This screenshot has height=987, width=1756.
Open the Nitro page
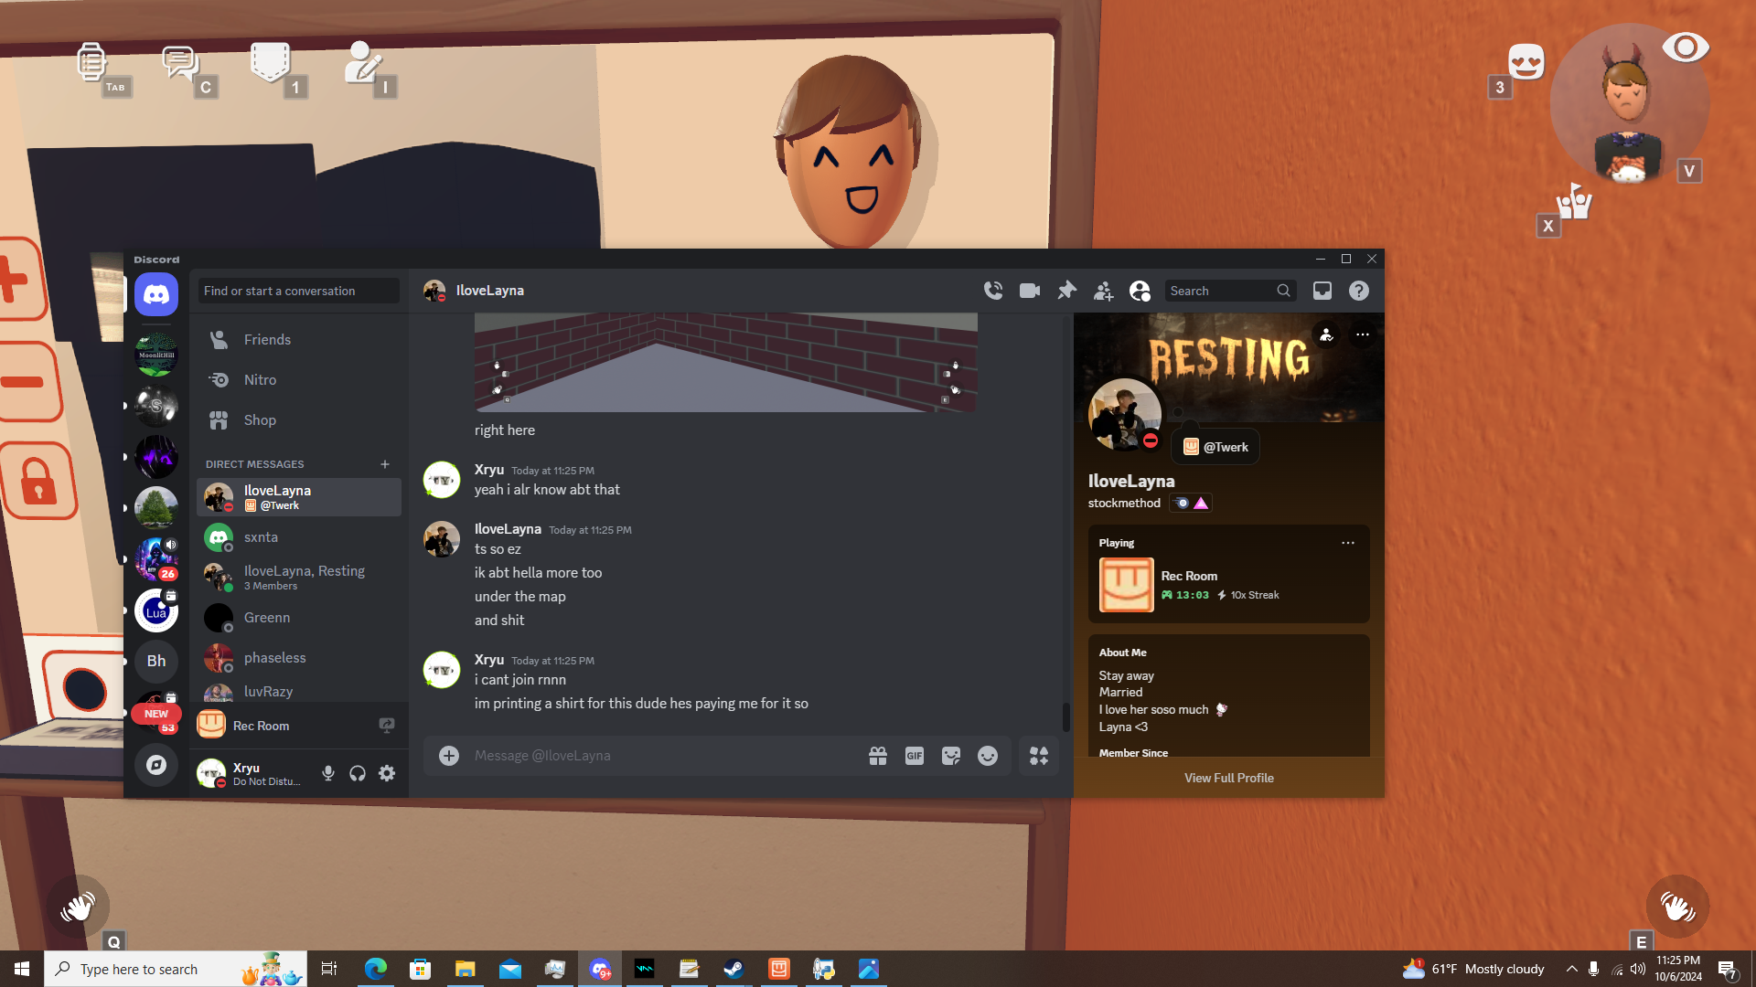pyautogui.click(x=260, y=380)
